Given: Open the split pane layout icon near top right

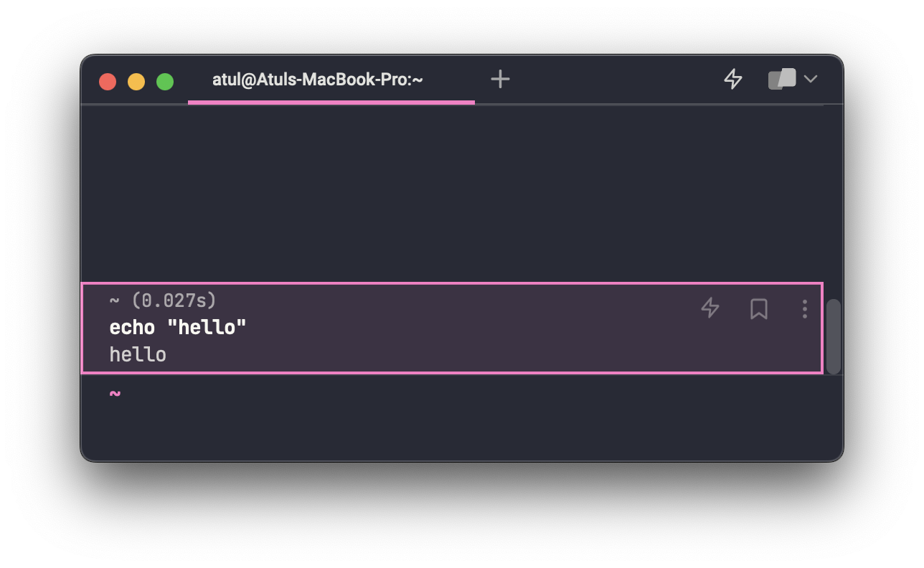Looking at the screenshot, I should [x=781, y=79].
